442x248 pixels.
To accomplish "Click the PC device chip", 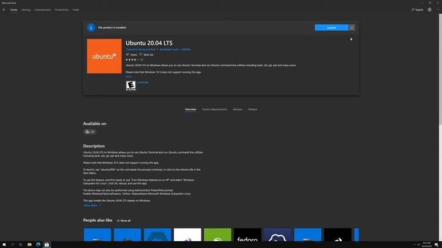I will coord(90,132).
